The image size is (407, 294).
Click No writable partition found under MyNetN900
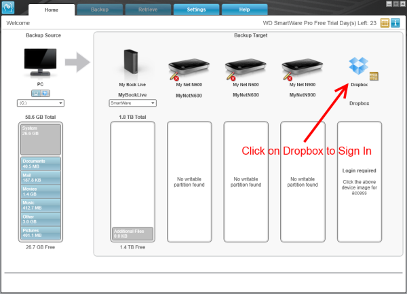click(303, 182)
